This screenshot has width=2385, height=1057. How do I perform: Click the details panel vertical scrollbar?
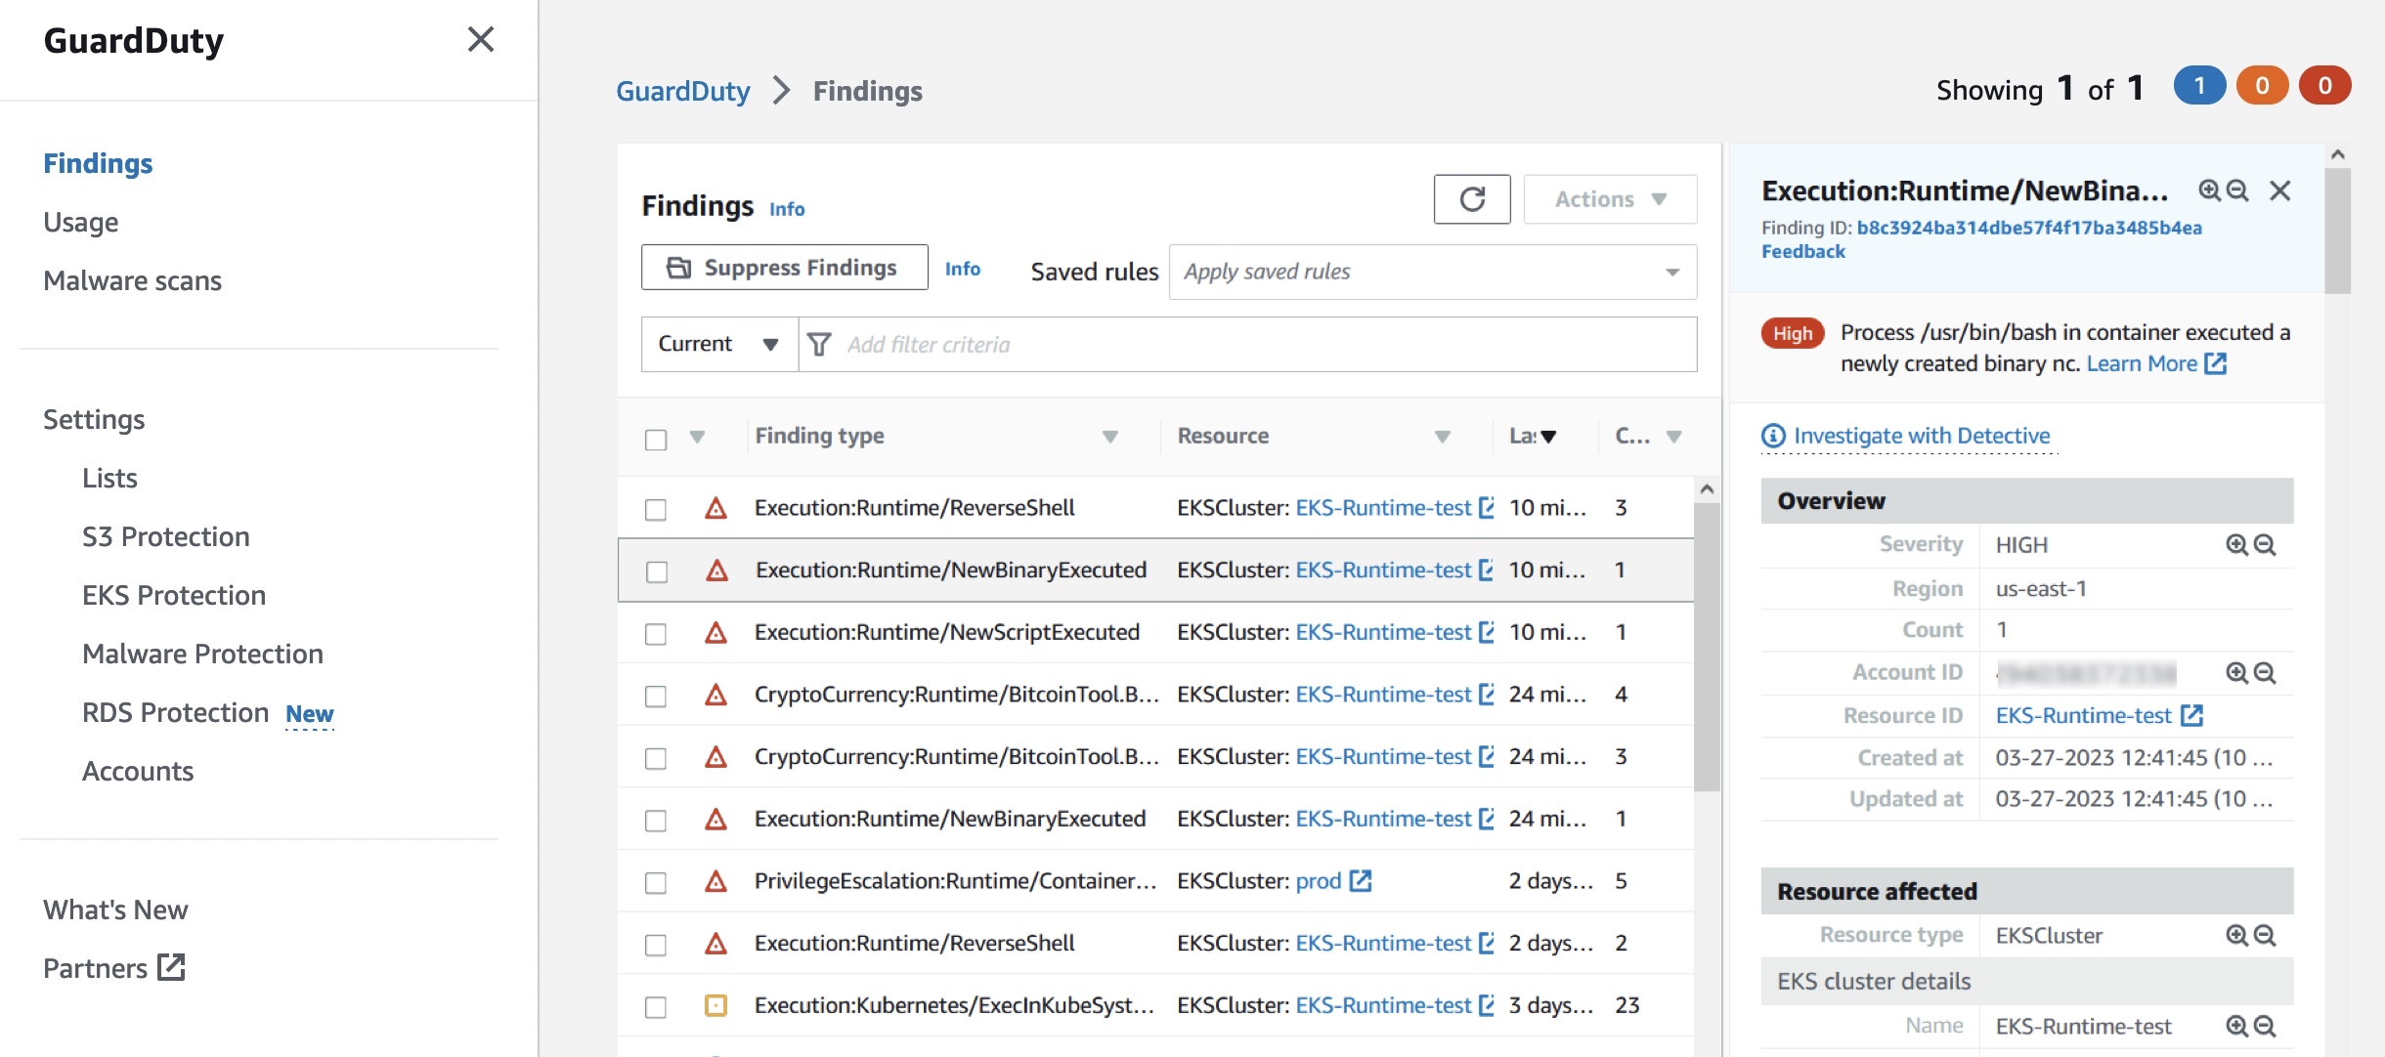pos(2337,231)
